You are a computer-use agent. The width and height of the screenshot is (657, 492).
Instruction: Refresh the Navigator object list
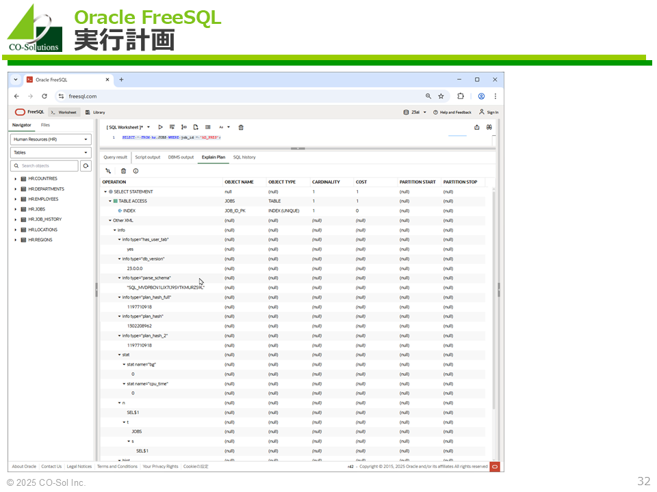(86, 166)
